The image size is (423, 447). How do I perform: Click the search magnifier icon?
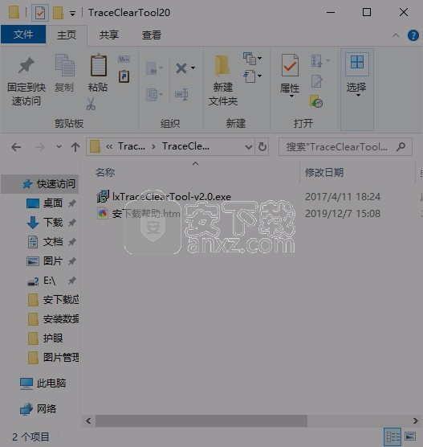(401, 147)
